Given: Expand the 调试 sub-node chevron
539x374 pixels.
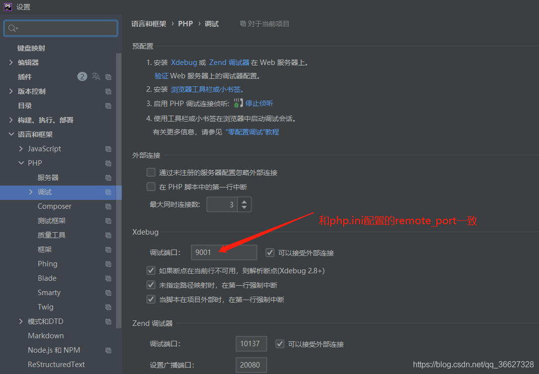Looking at the screenshot, I should (x=31, y=192).
